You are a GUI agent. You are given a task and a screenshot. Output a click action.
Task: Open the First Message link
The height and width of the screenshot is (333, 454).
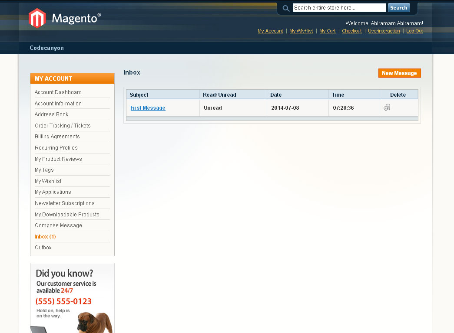pyautogui.click(x=148, y=108)
